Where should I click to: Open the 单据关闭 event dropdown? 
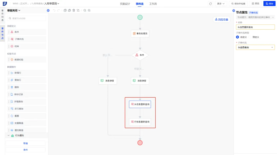coord(14,10)
